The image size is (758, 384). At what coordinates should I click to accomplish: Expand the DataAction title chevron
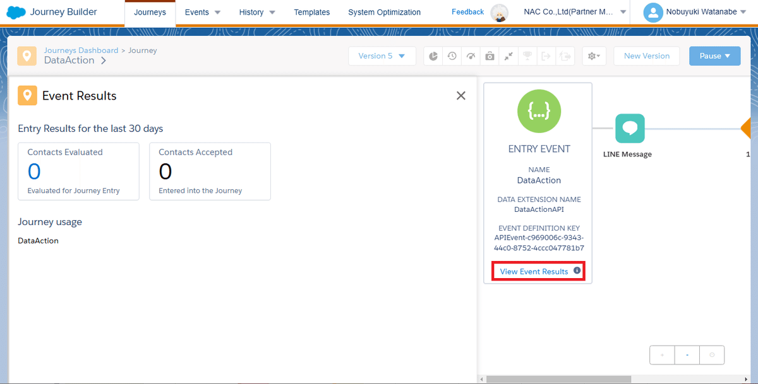click(x=103, y=61)
